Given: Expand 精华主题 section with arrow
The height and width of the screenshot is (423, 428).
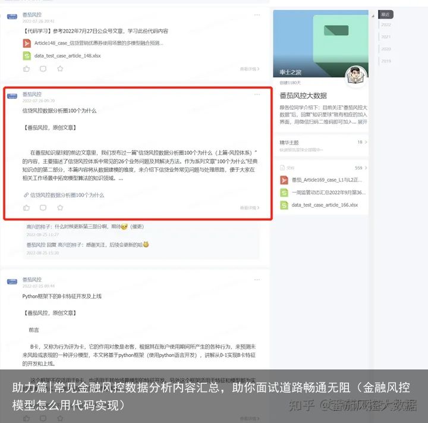Looking at the screenshot, I should (366, 142).
